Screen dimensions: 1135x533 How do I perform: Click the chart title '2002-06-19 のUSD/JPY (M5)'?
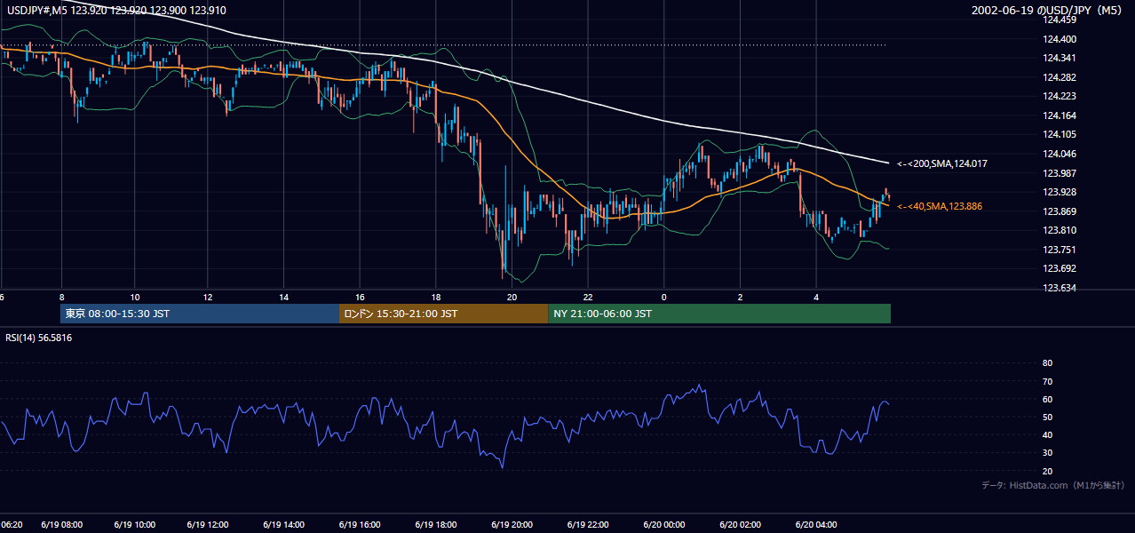tap(1048, 11)
